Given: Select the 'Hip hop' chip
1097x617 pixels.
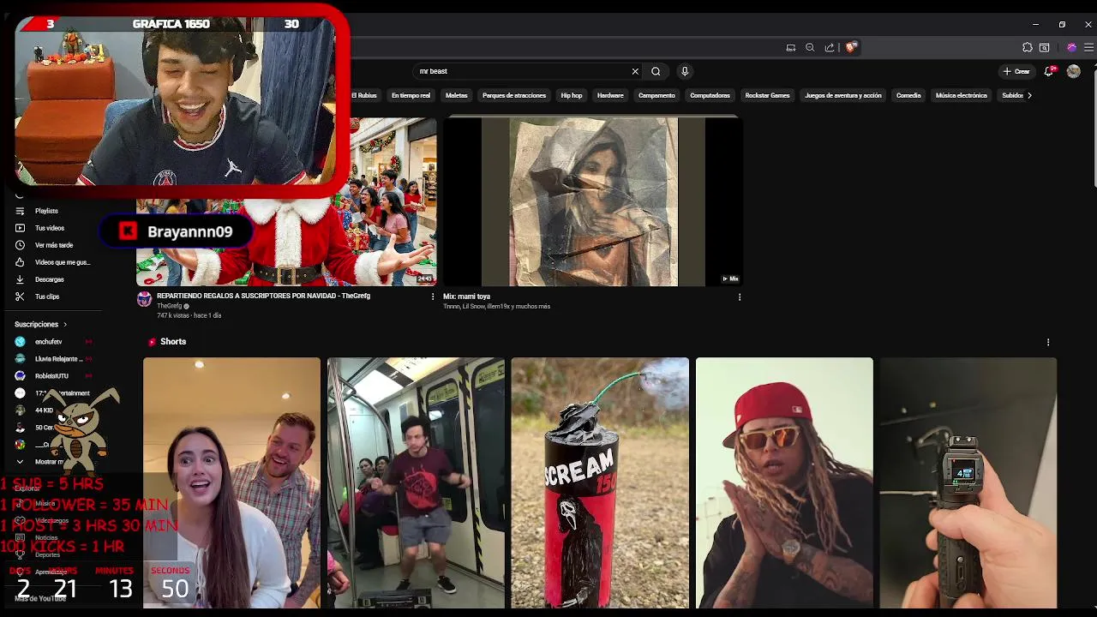Looking at the screenshot, I should click(x=571, y=95).
